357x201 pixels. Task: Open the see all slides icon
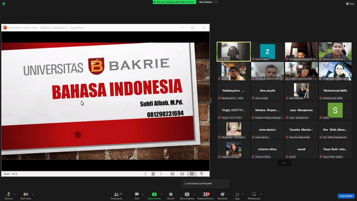(x=153, y=174)
